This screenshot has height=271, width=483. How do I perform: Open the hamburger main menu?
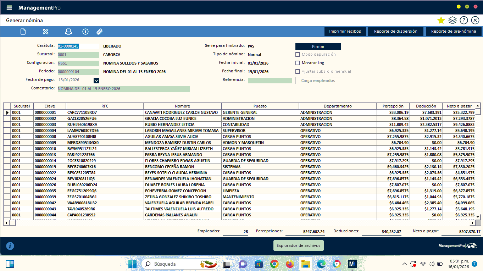(x=9, y=8)
